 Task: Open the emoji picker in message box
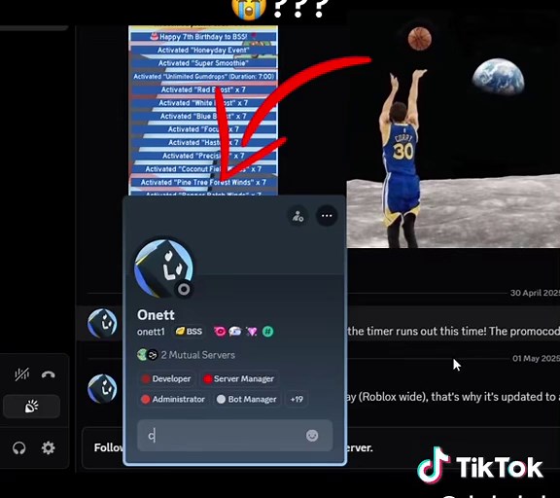[x=312, y=436]
